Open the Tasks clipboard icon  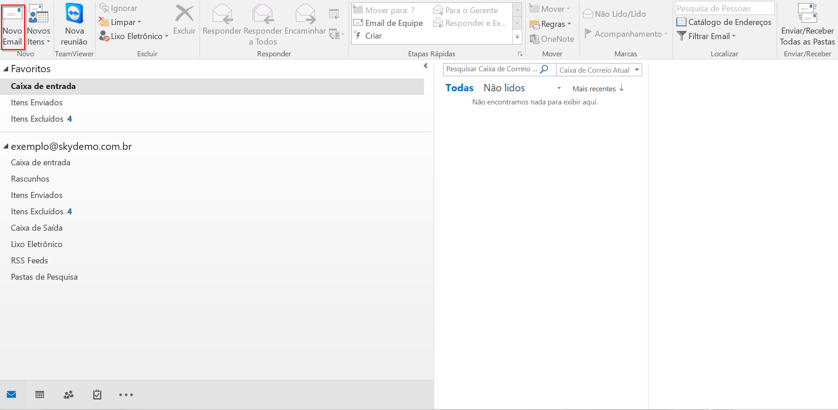[x=97, y=395]
